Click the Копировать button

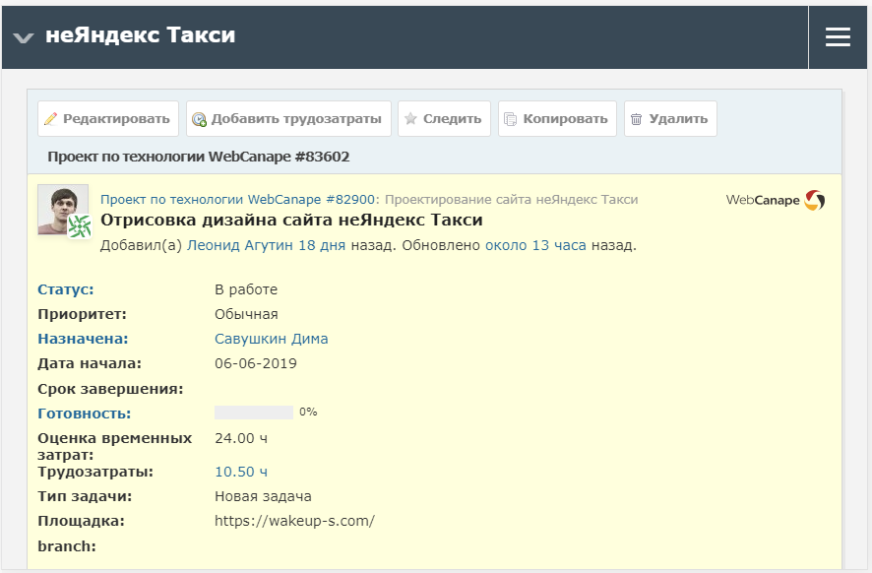coord(557,118)
